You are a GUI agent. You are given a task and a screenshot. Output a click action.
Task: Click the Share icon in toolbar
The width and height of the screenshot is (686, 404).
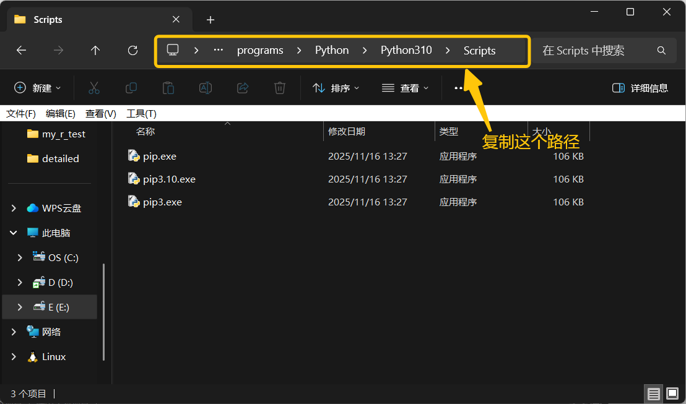(243, 88)
